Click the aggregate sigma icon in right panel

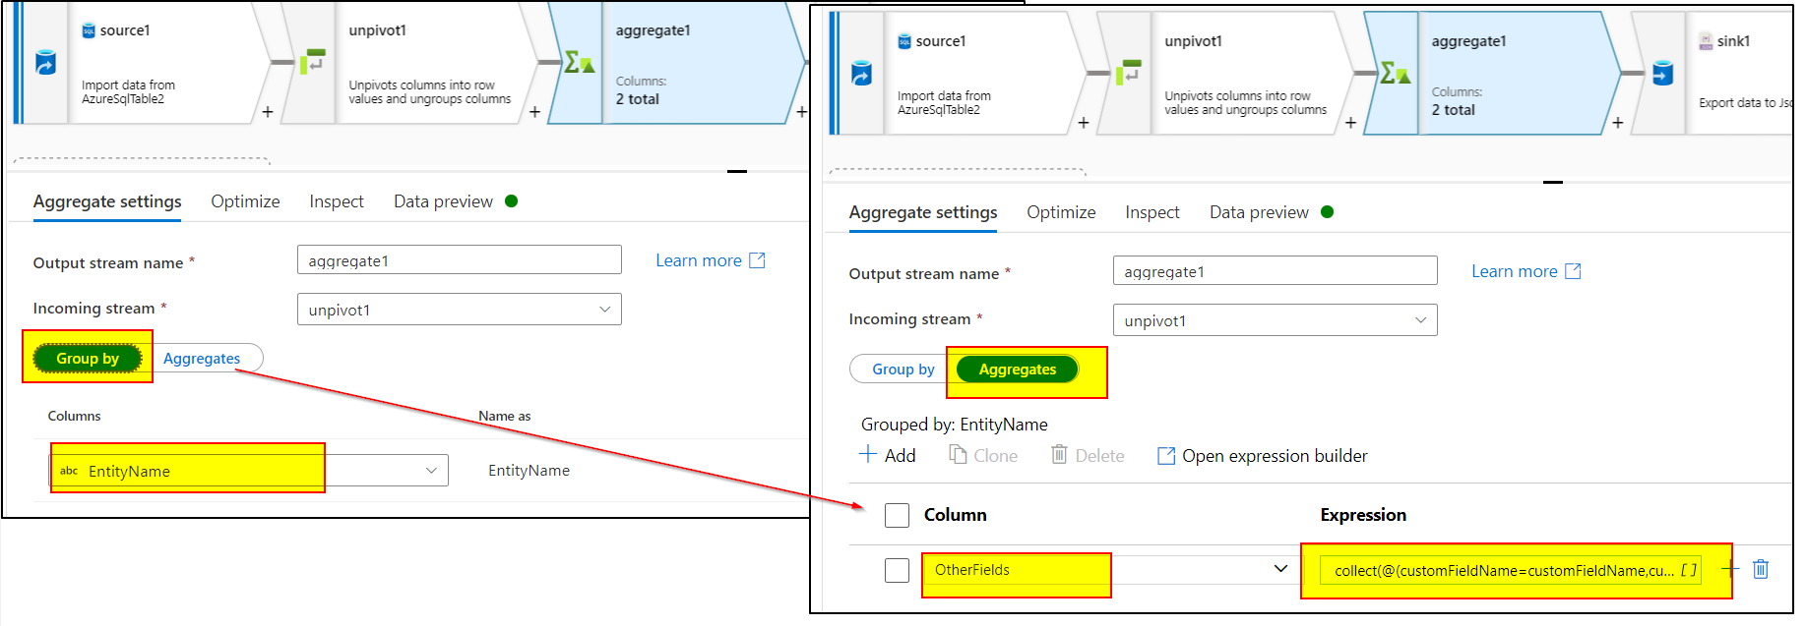click(x=1395, y=72)
